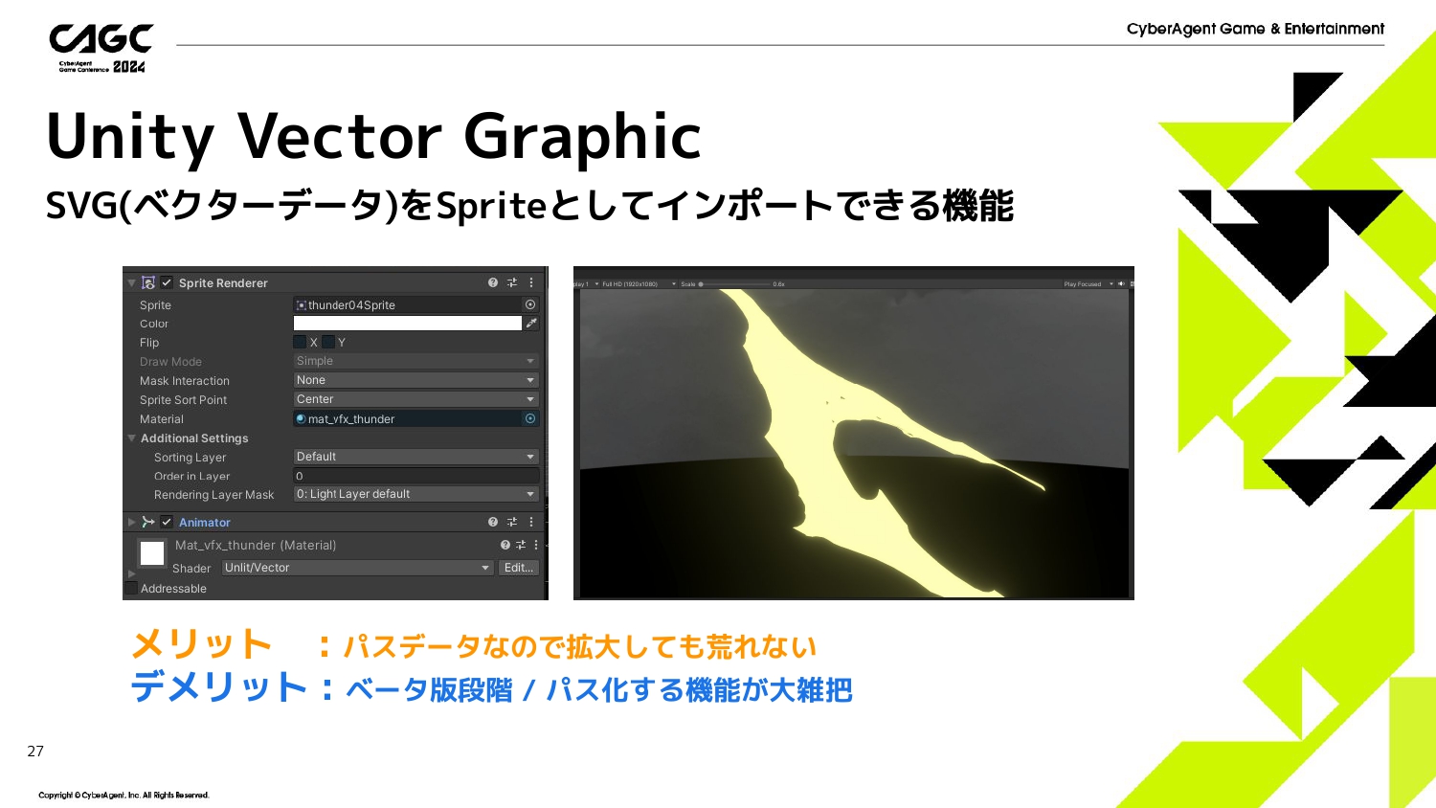The image size is (1436, 808).
Task: Click the Color eyedropper icon
Action: (x=531, y=324)
